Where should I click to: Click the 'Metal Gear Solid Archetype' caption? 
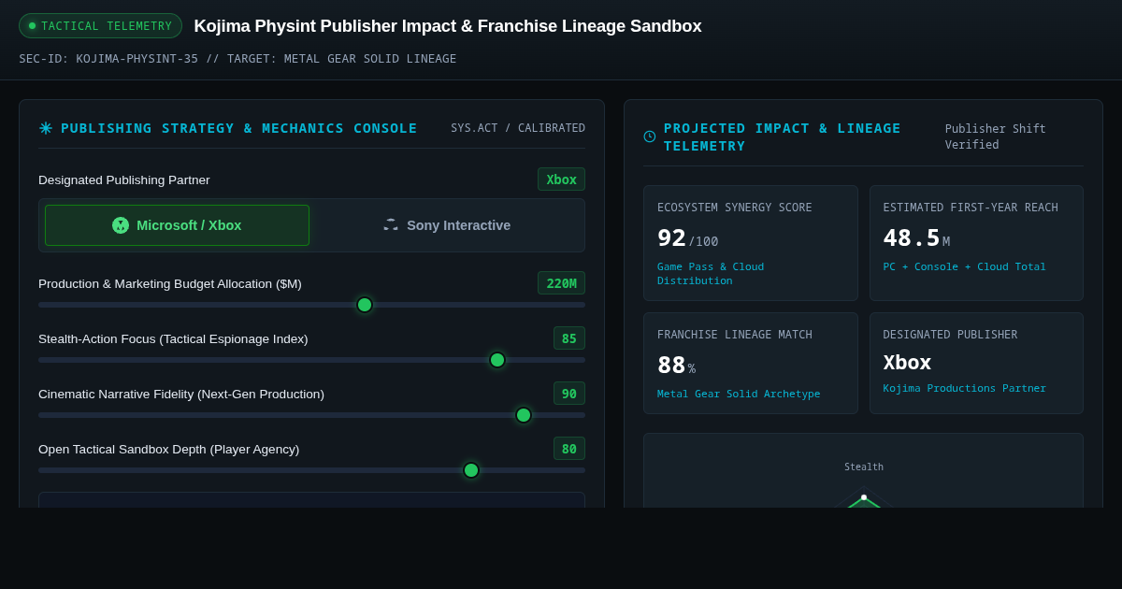(739, 395)
